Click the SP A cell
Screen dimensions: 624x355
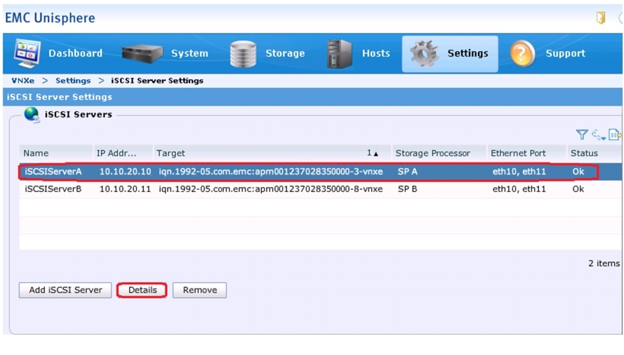point(408,172)
